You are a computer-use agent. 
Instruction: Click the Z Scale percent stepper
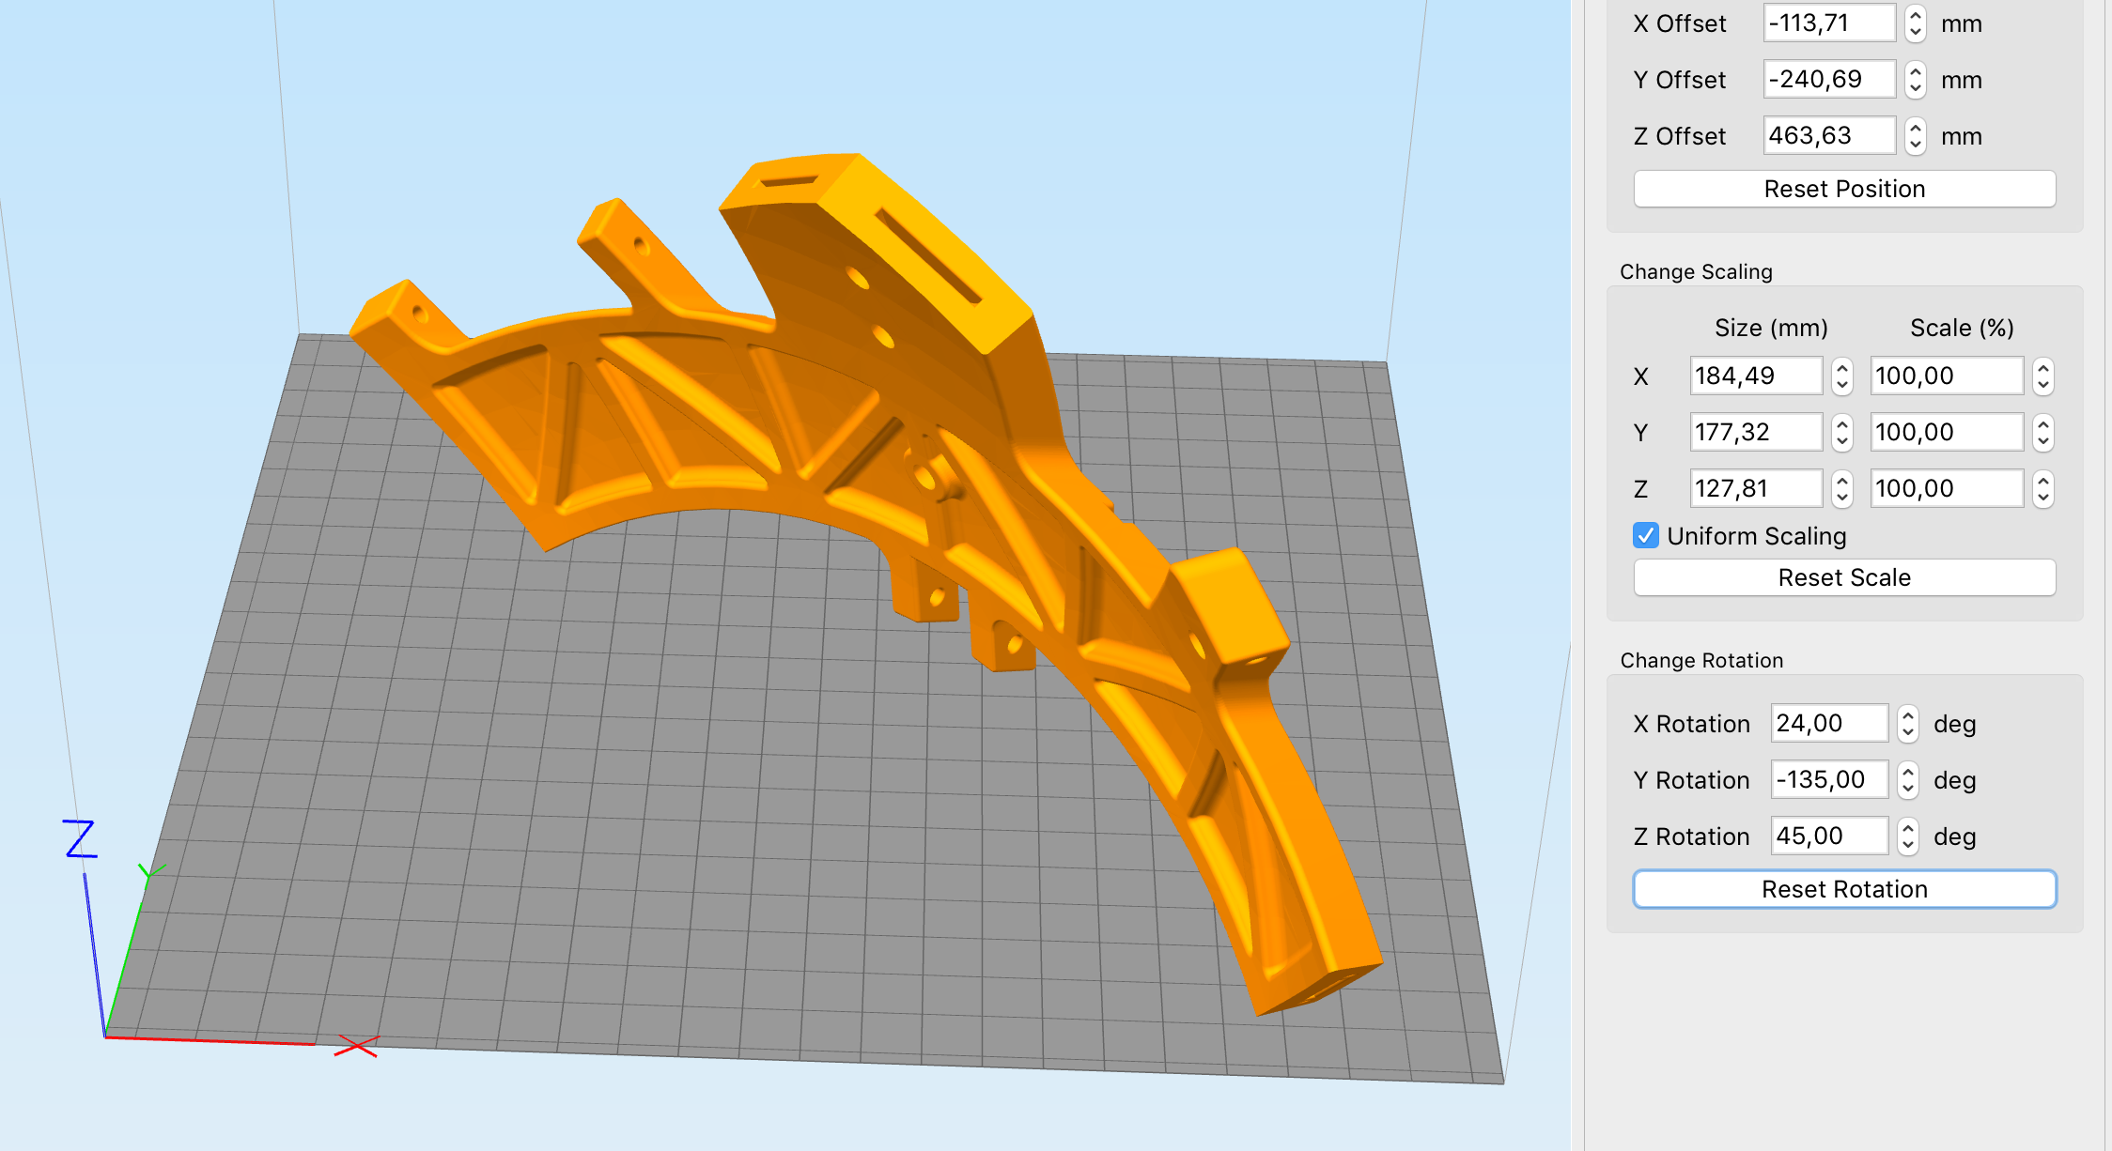click(2043, 489)
